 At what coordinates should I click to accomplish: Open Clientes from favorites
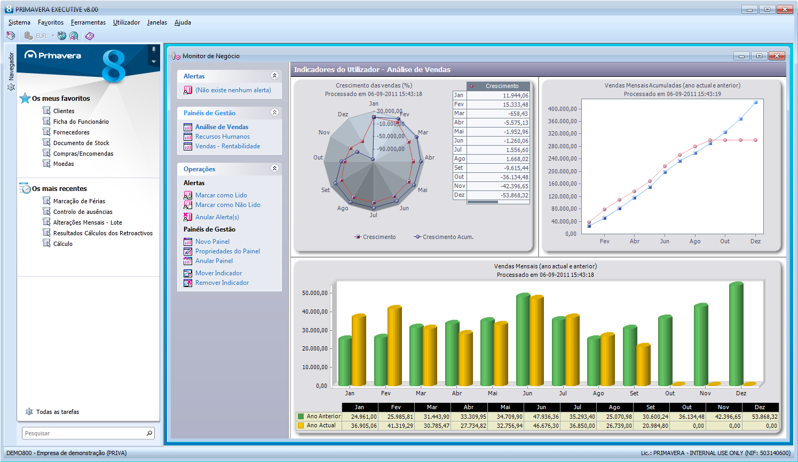[64, 111]
